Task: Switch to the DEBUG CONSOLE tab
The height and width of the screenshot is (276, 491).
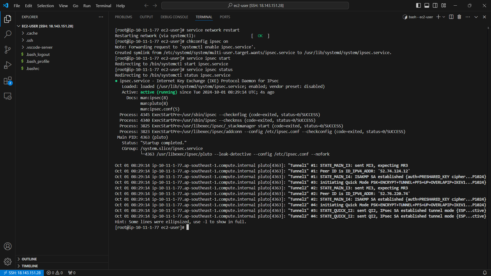Action: (x=174, y=17)
